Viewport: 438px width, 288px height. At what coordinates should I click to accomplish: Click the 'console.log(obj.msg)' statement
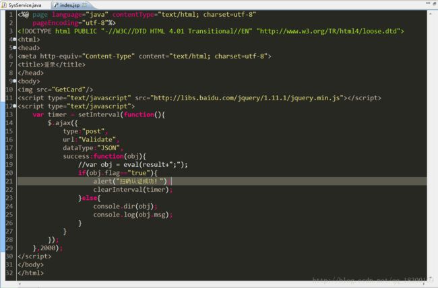click(x=131, y=215)
